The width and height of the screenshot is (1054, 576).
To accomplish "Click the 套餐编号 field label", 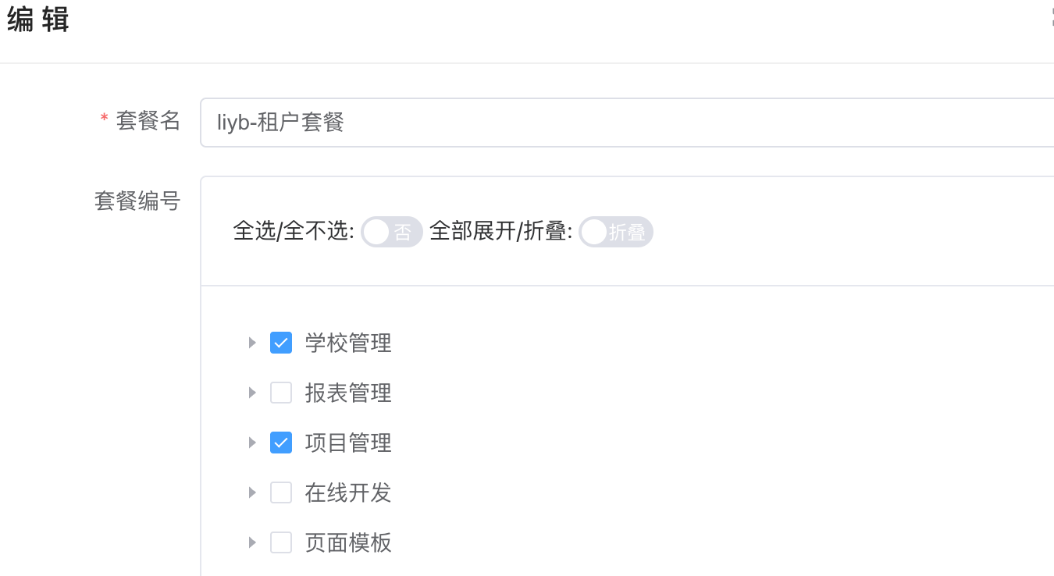I will (x=137, y=201).
